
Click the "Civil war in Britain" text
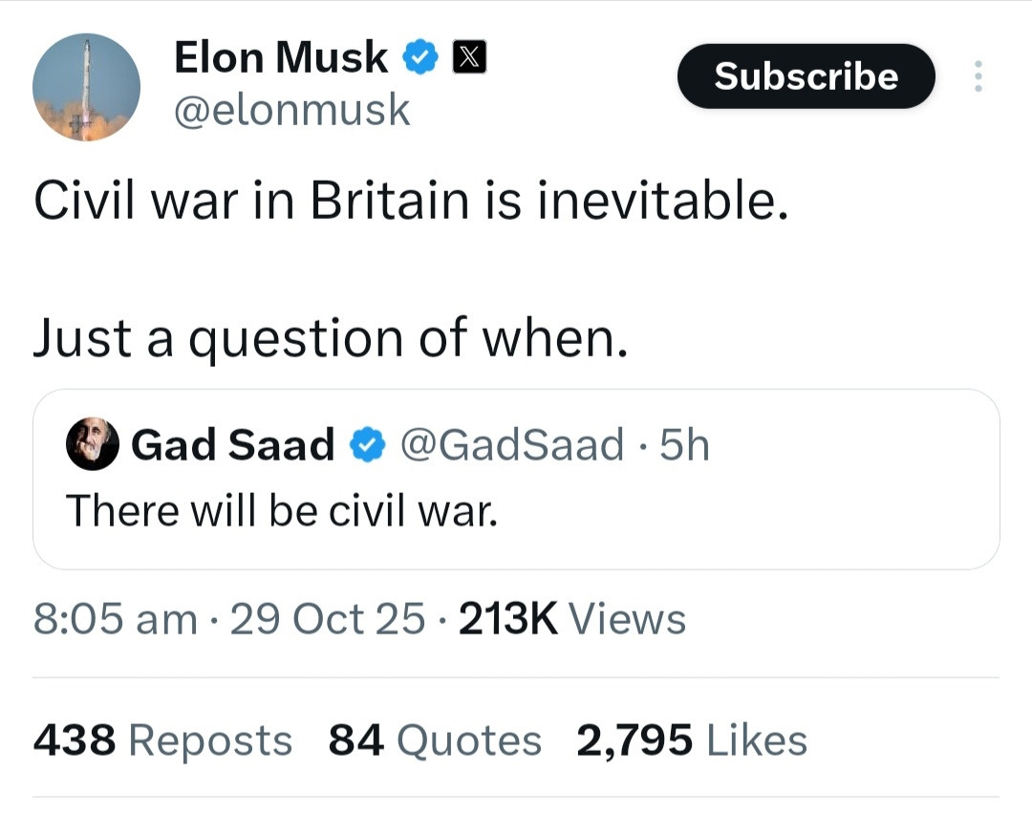pyautogui.click(x=412, y=203)
